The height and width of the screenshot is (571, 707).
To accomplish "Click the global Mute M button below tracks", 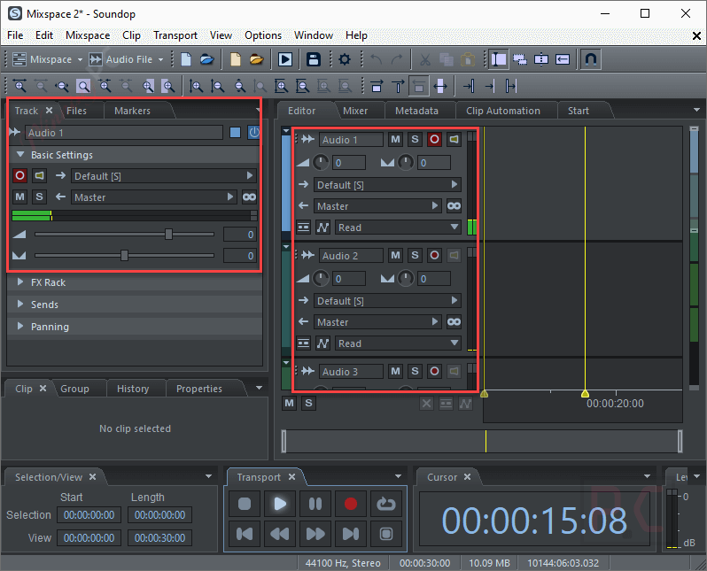I will coord(289,403).
